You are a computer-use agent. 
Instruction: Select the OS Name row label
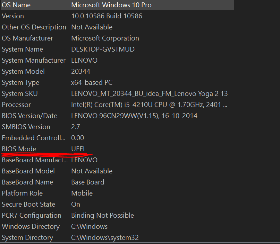(16, 5)
